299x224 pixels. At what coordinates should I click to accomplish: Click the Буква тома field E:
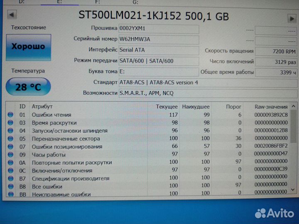pos(159,72)
